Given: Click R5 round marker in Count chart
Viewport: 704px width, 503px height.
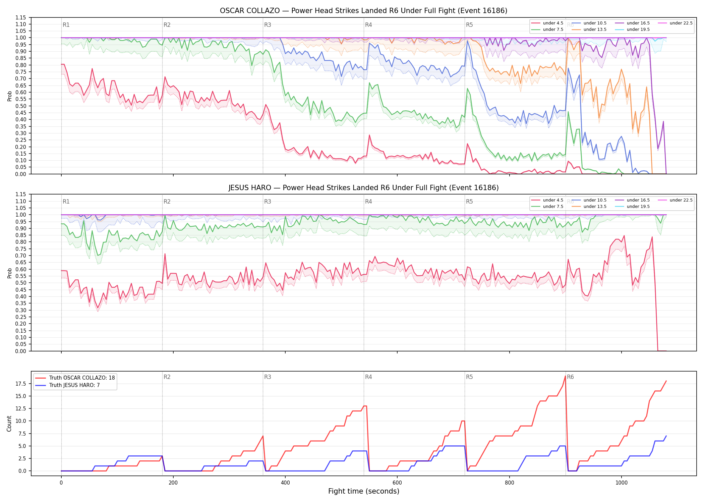Looking at the screenshot, I should 469,377.
